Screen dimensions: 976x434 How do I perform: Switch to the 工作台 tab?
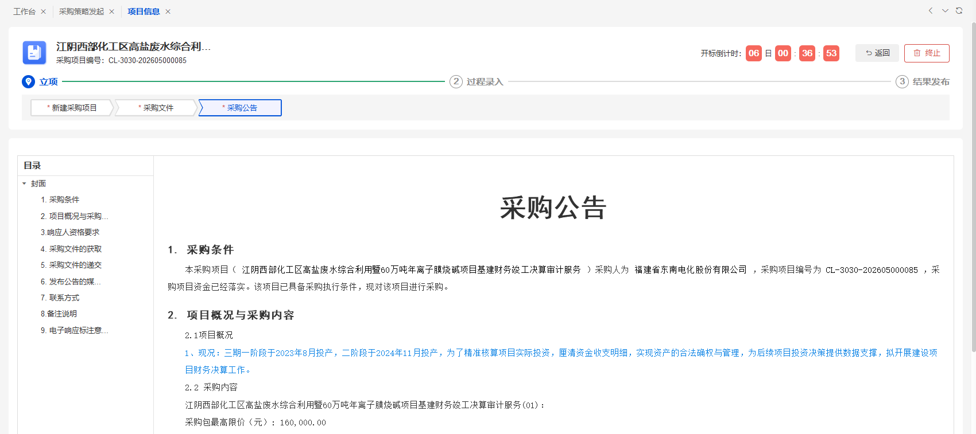pyautogui.click(x=24, y=11)
